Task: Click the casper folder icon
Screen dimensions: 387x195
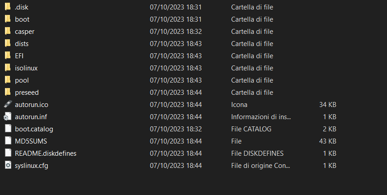Action: pos(8,32)
